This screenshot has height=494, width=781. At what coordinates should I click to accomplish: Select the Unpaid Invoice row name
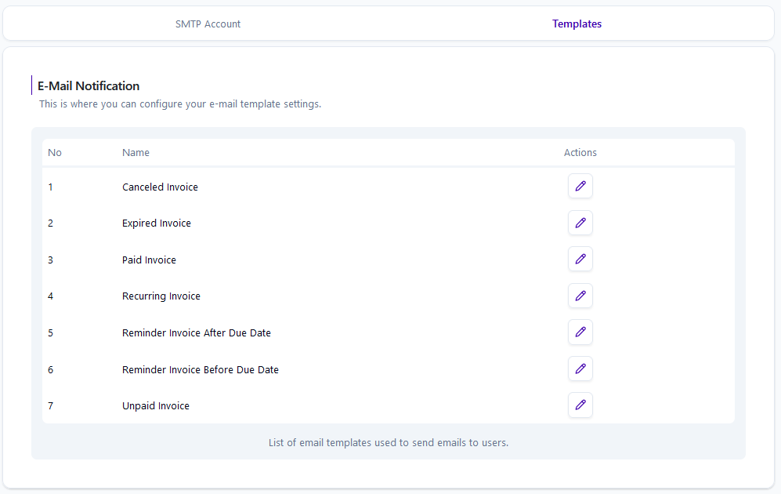pyautogui.click(x=155, y=405)
